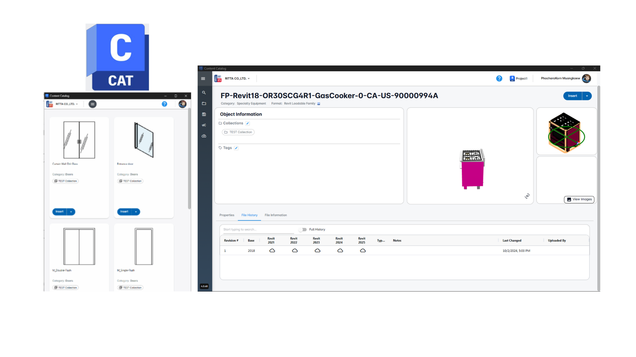The image size is (636, 357).
Task: Click the gas cooker 3D preview image
Action: [472, 169]
